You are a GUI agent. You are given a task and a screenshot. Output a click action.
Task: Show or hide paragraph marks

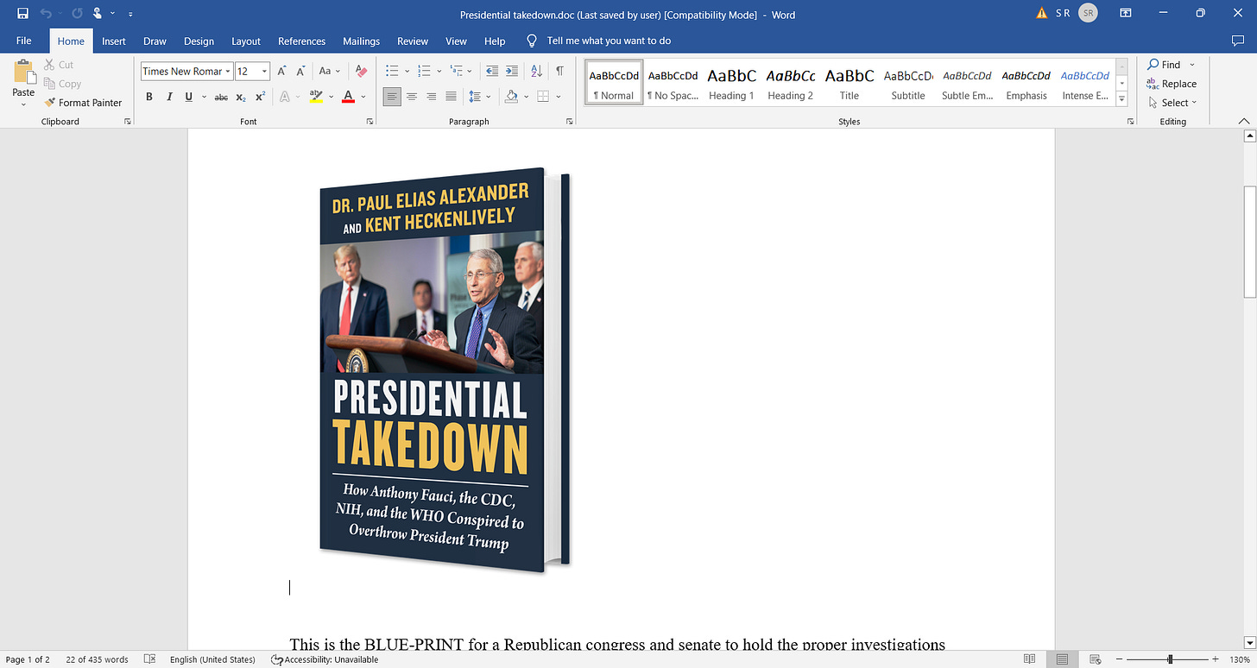pos(560,72)
